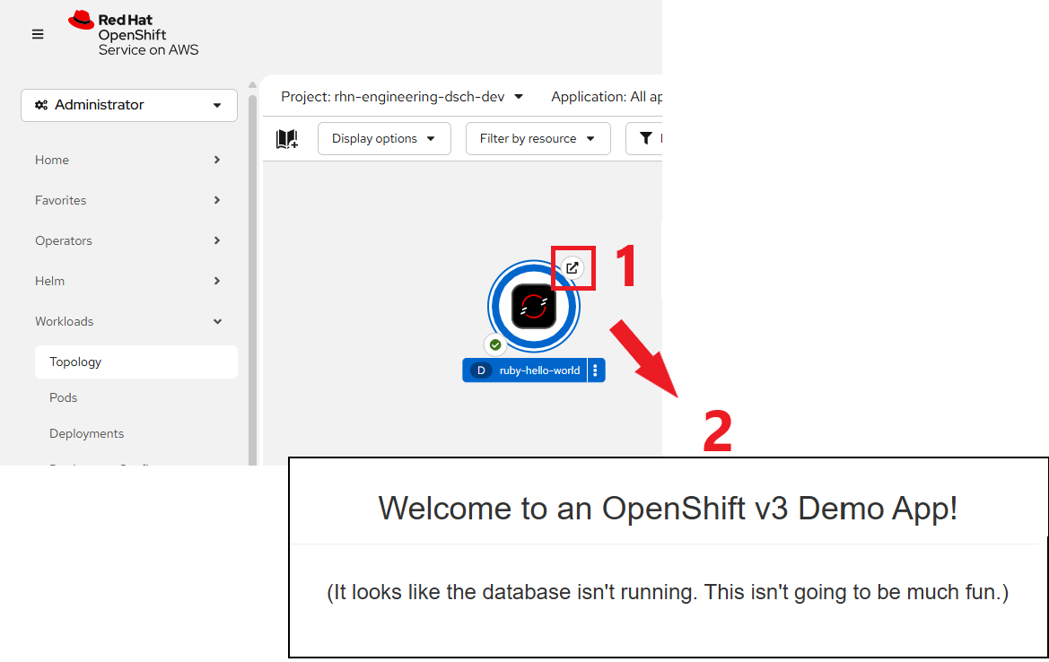Click the Open URL icon on the node
Image resolution: width=1049 pixels, height=662 pixels.
573,267
